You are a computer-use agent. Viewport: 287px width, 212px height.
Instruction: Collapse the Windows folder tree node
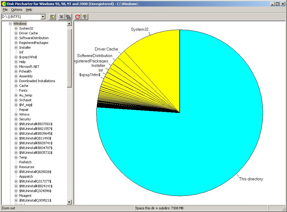click(10, 24)
